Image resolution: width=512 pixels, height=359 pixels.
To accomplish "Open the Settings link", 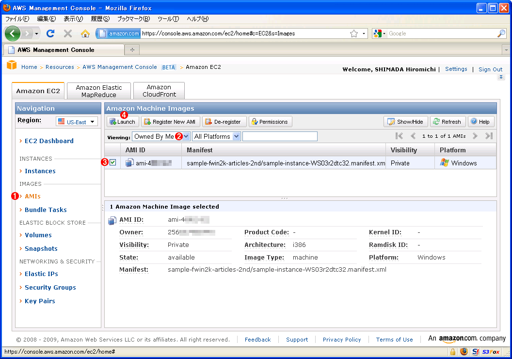I will tap(456, 69).
